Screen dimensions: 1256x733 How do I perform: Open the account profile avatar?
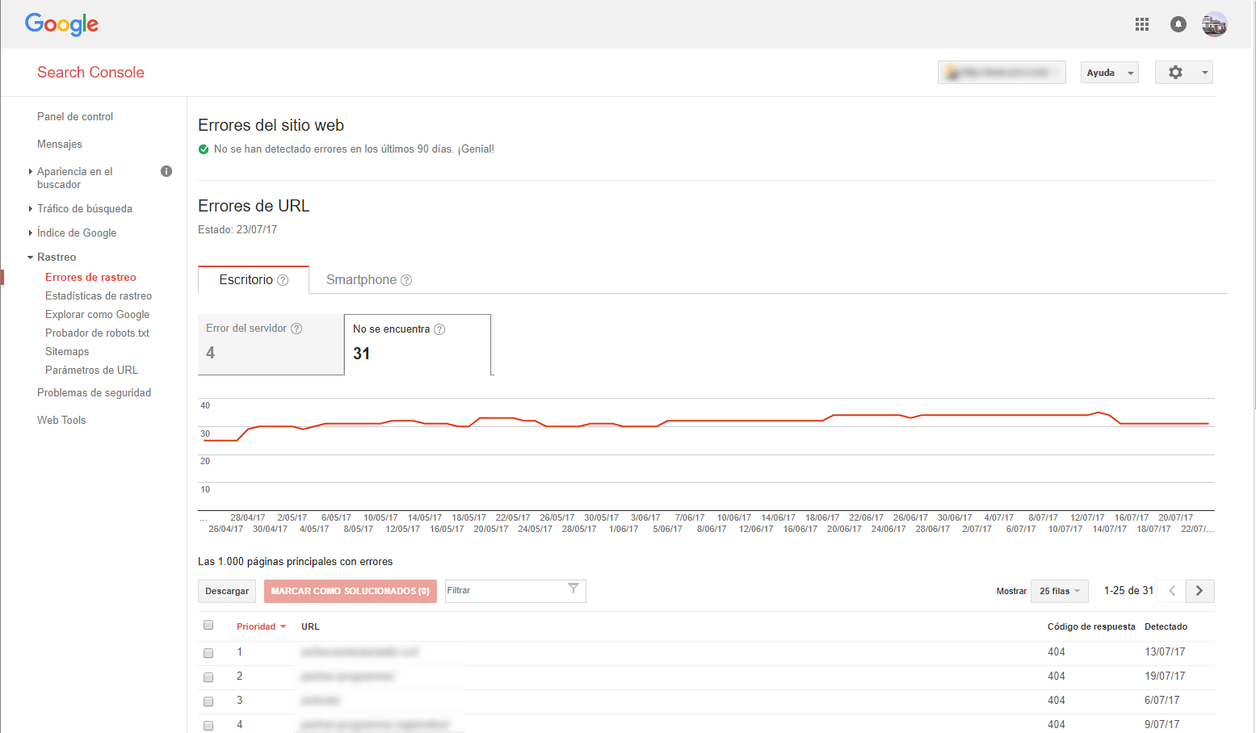pos(1214,24)
